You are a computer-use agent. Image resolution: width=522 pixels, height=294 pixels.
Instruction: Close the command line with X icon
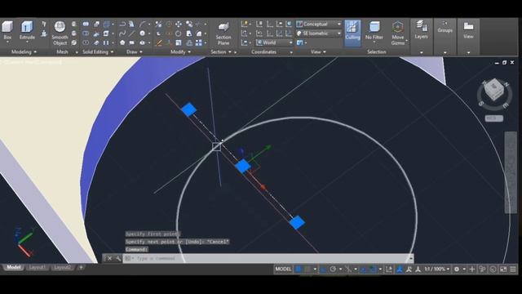pos(109,258)
